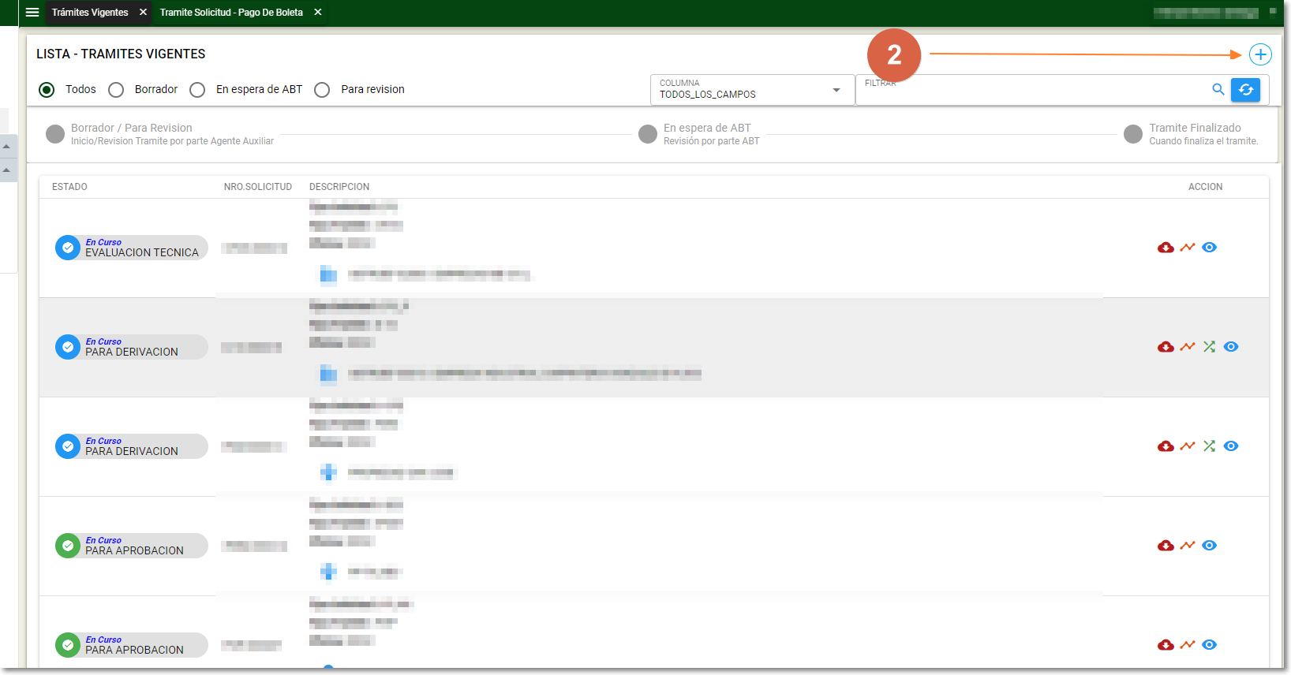
Task: Click derive shuffle icon in first PARA DERIVACION row
Action: tap(1209, 347)
